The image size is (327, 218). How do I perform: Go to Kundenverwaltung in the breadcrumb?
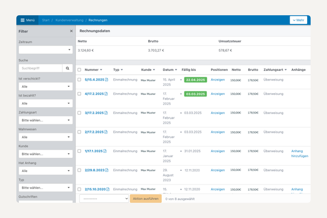click(69, 20)
